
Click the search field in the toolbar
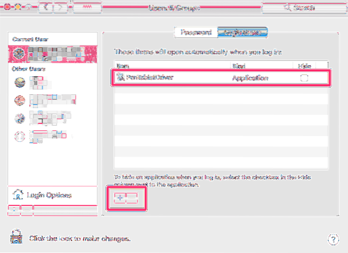coord(301,7)
